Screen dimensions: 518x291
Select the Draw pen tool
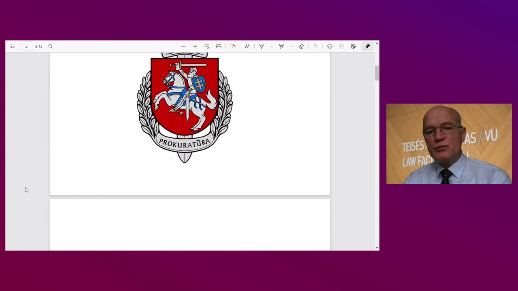tap(261, 46)
